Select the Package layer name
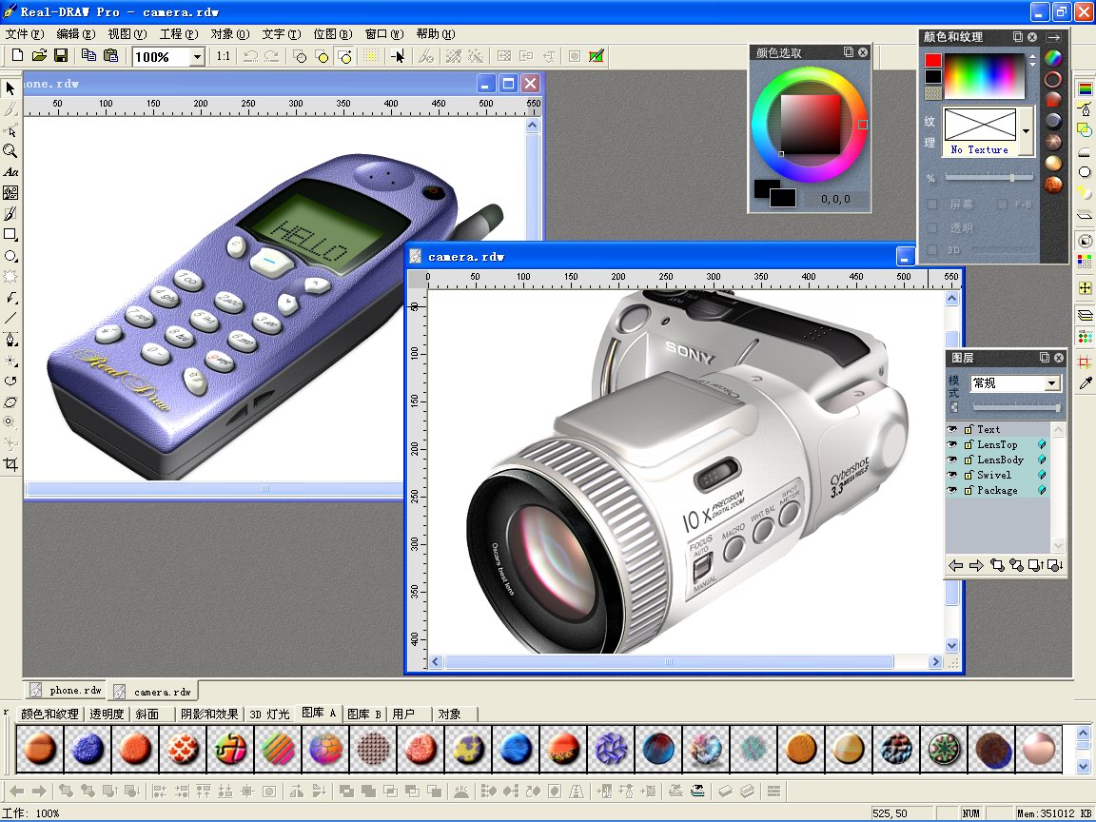The image size is (1096, 822). [x=997, y=491]
